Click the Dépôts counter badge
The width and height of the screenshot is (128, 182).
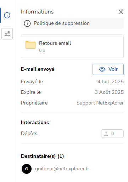[x=112, y=134]
